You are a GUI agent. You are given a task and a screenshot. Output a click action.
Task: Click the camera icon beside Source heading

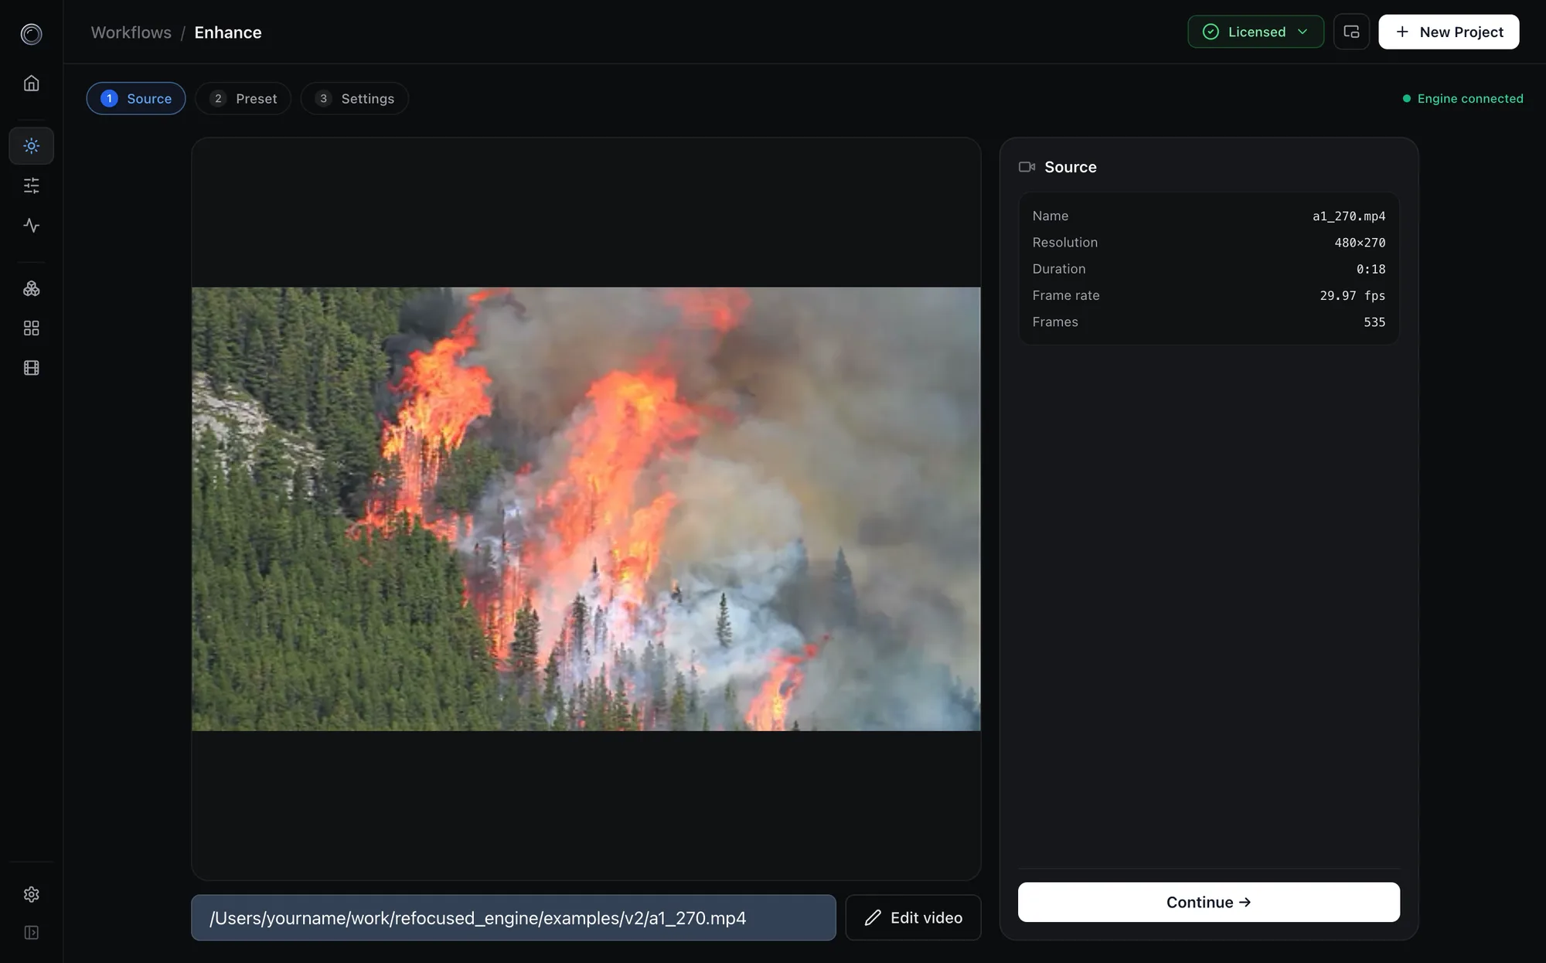[1027, 167]
